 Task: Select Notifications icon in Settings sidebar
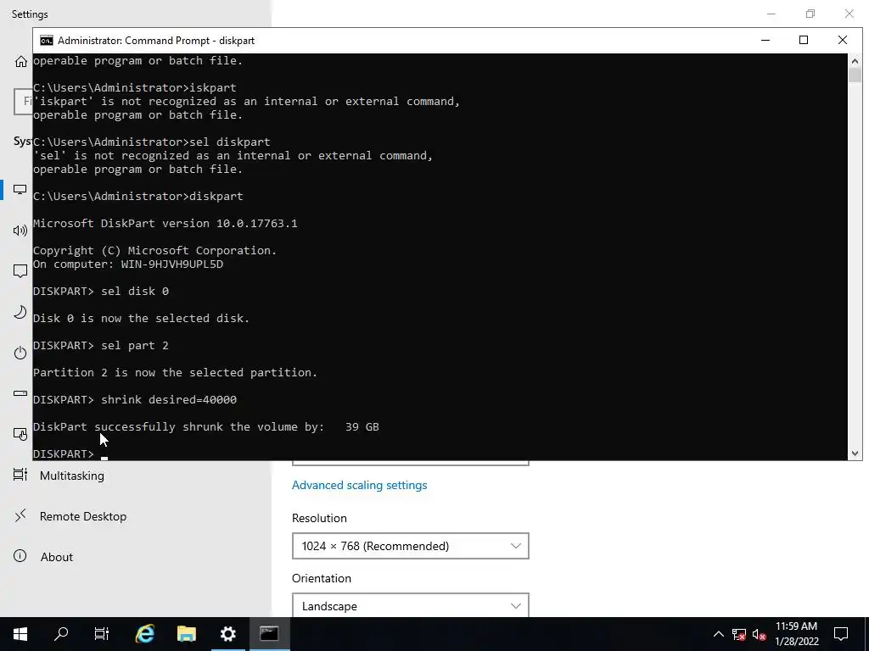(20, 270)
